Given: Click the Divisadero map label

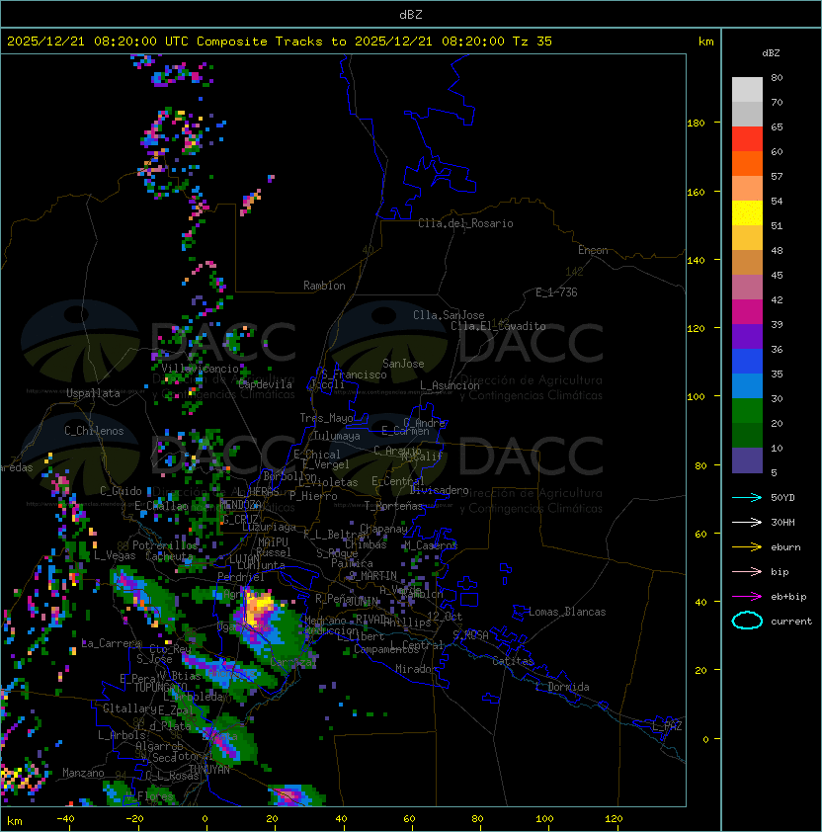Looking at the screenshot, I should [x=439, y=490].
